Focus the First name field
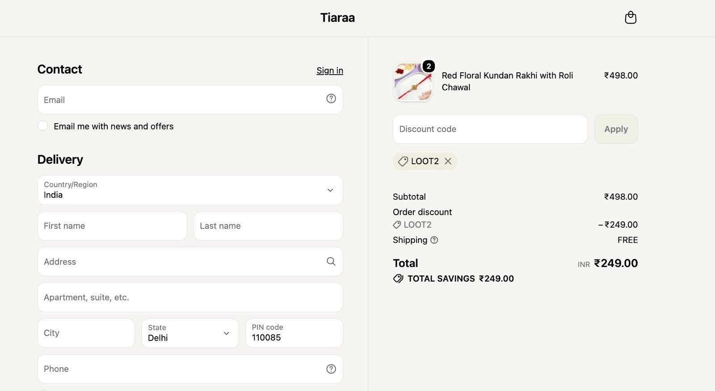Image resolution: width=715 pixels, height=391 pixels. point(112,226)
